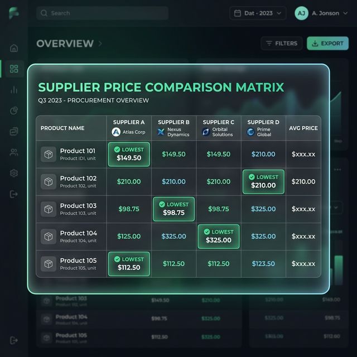Image resolution: width=357 pixels, height=357 pixels.
Task: Open settings gear in sidebar
Action: 14,173
